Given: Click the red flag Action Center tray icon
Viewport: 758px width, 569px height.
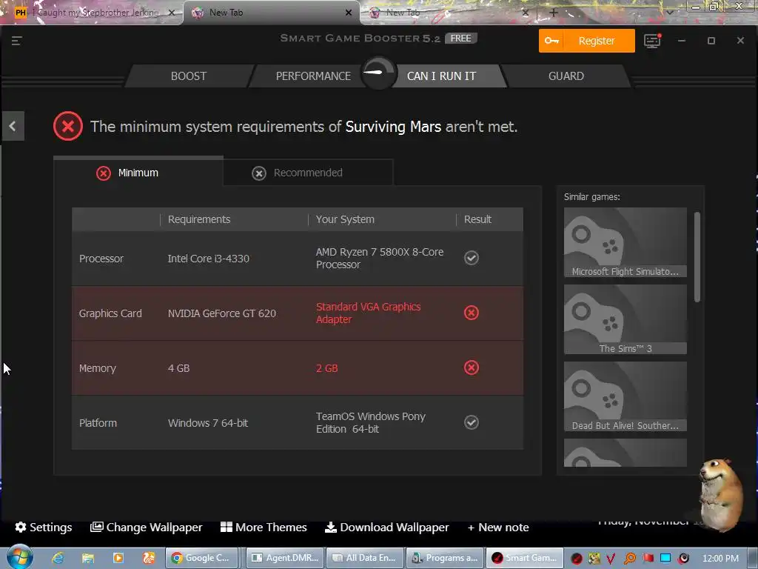Looking at the screenshot, I should (648, 559).
